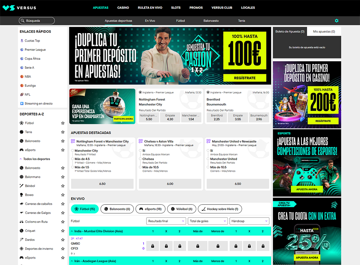Viewport: 360px width, 265px height.
Task: Open the settings gear icon
Action: (337, 21)
